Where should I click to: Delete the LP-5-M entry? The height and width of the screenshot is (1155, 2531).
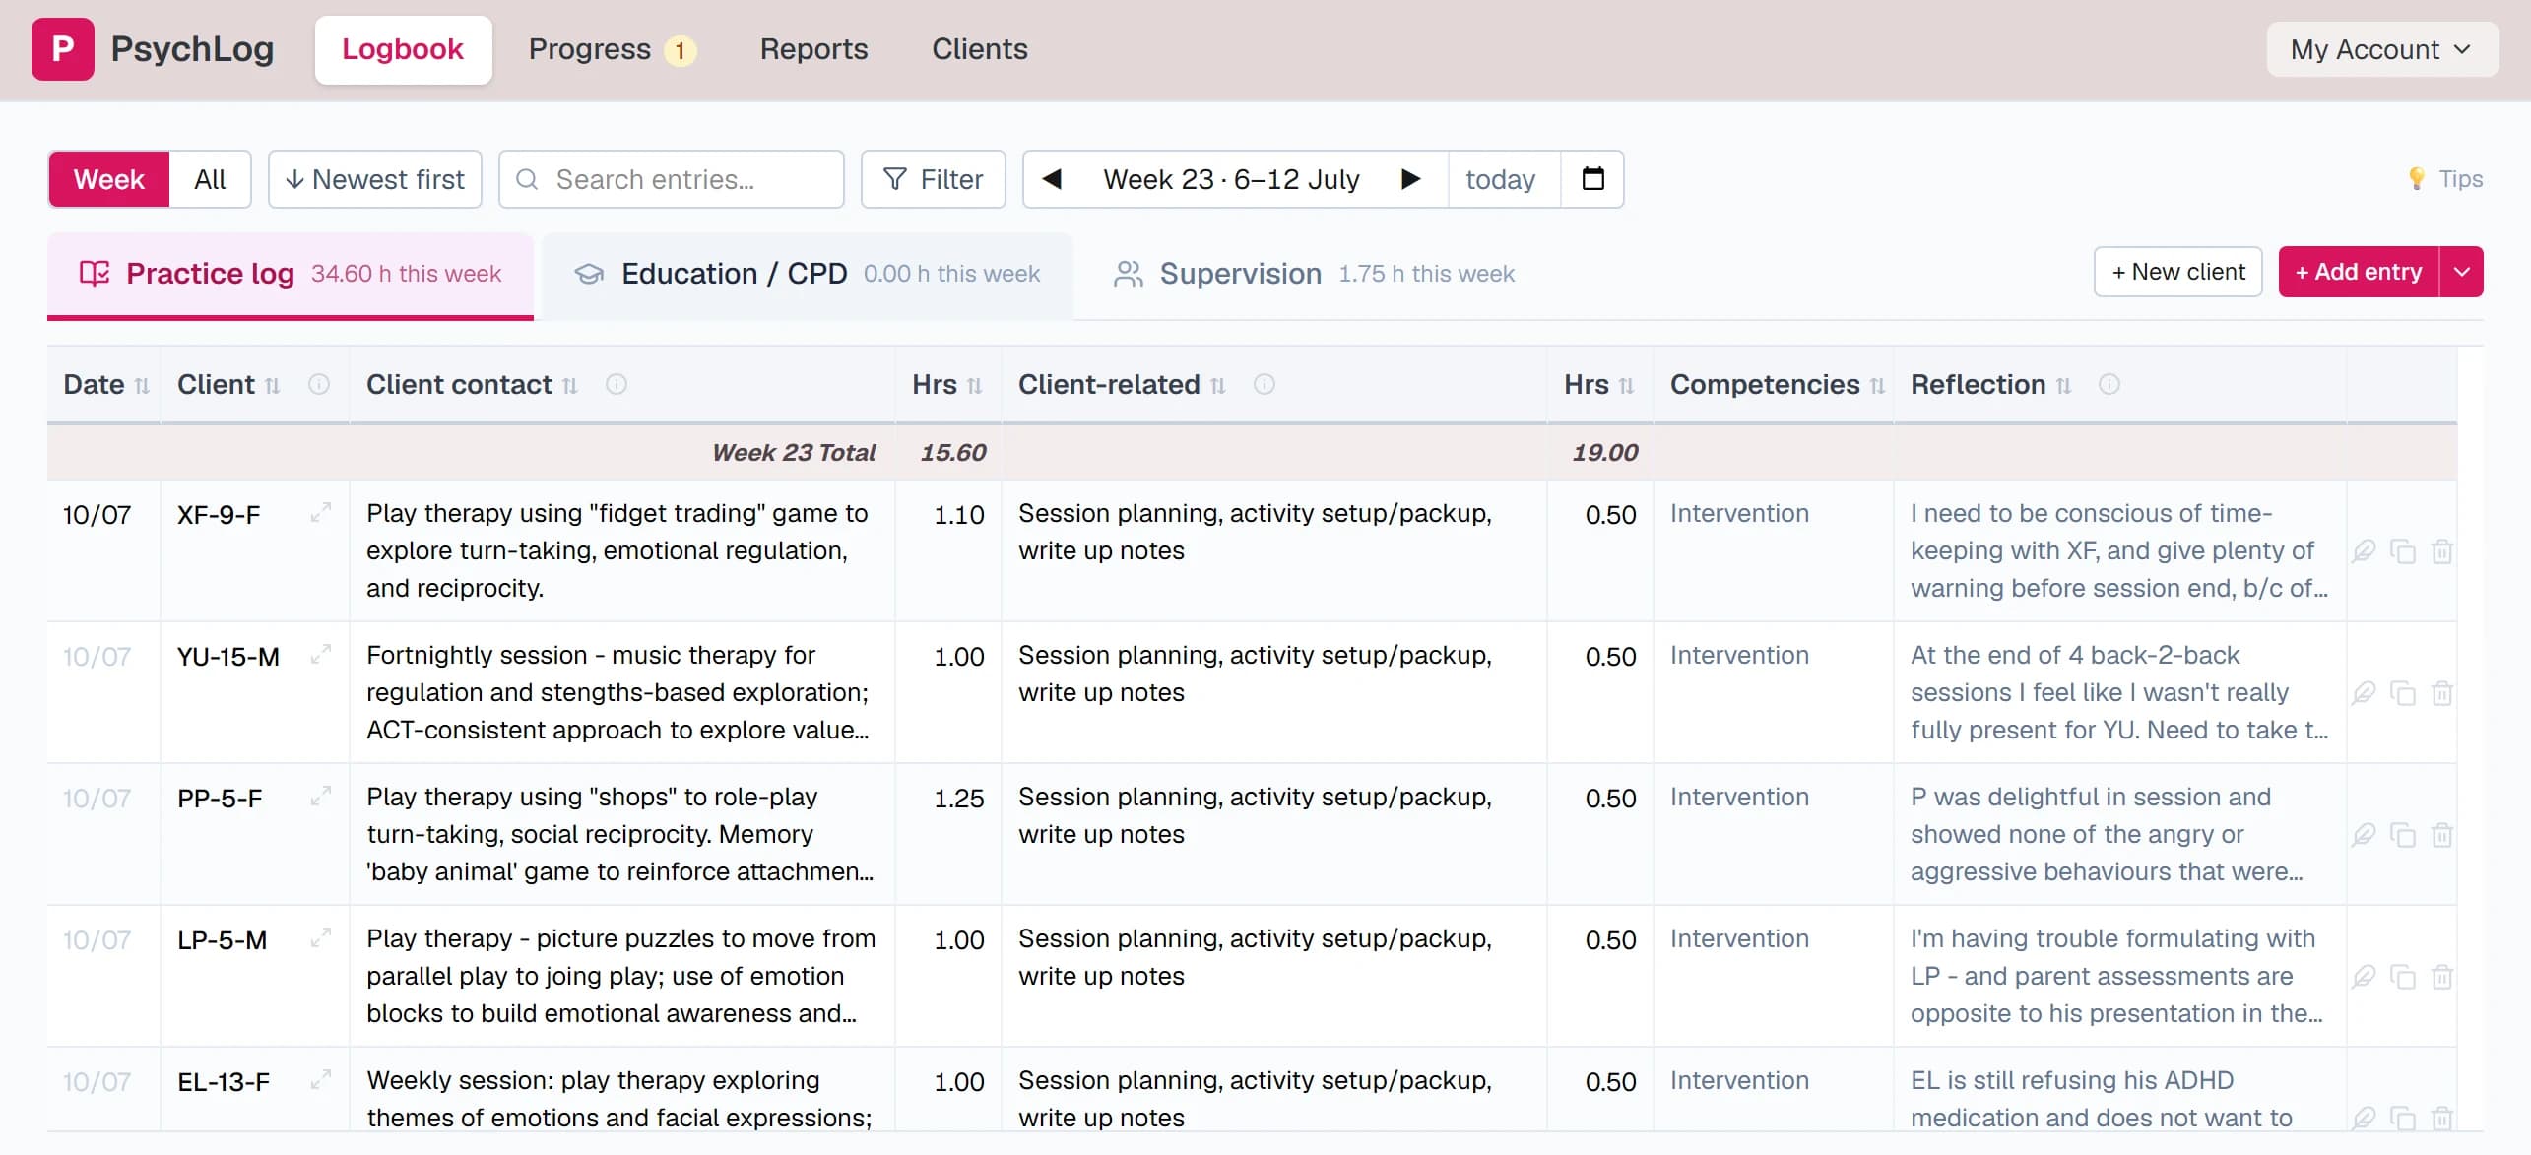pos(2442,977)
